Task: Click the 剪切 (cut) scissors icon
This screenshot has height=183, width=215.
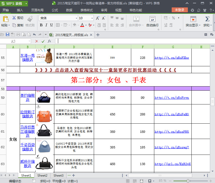Action: (x=14, y=18)
